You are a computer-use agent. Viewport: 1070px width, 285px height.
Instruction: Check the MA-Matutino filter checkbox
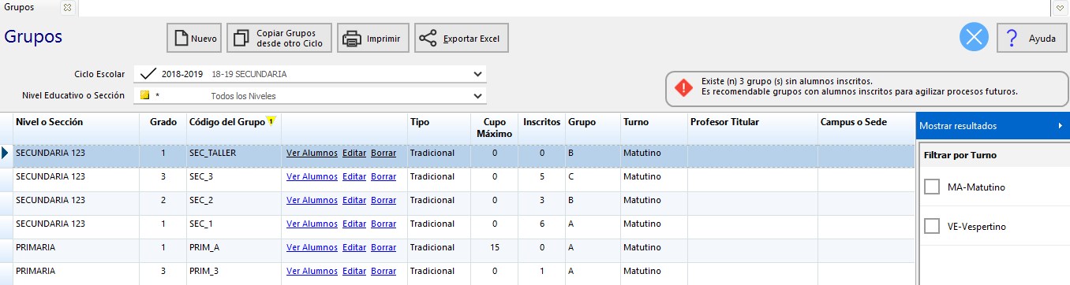(x=932, y=187)
